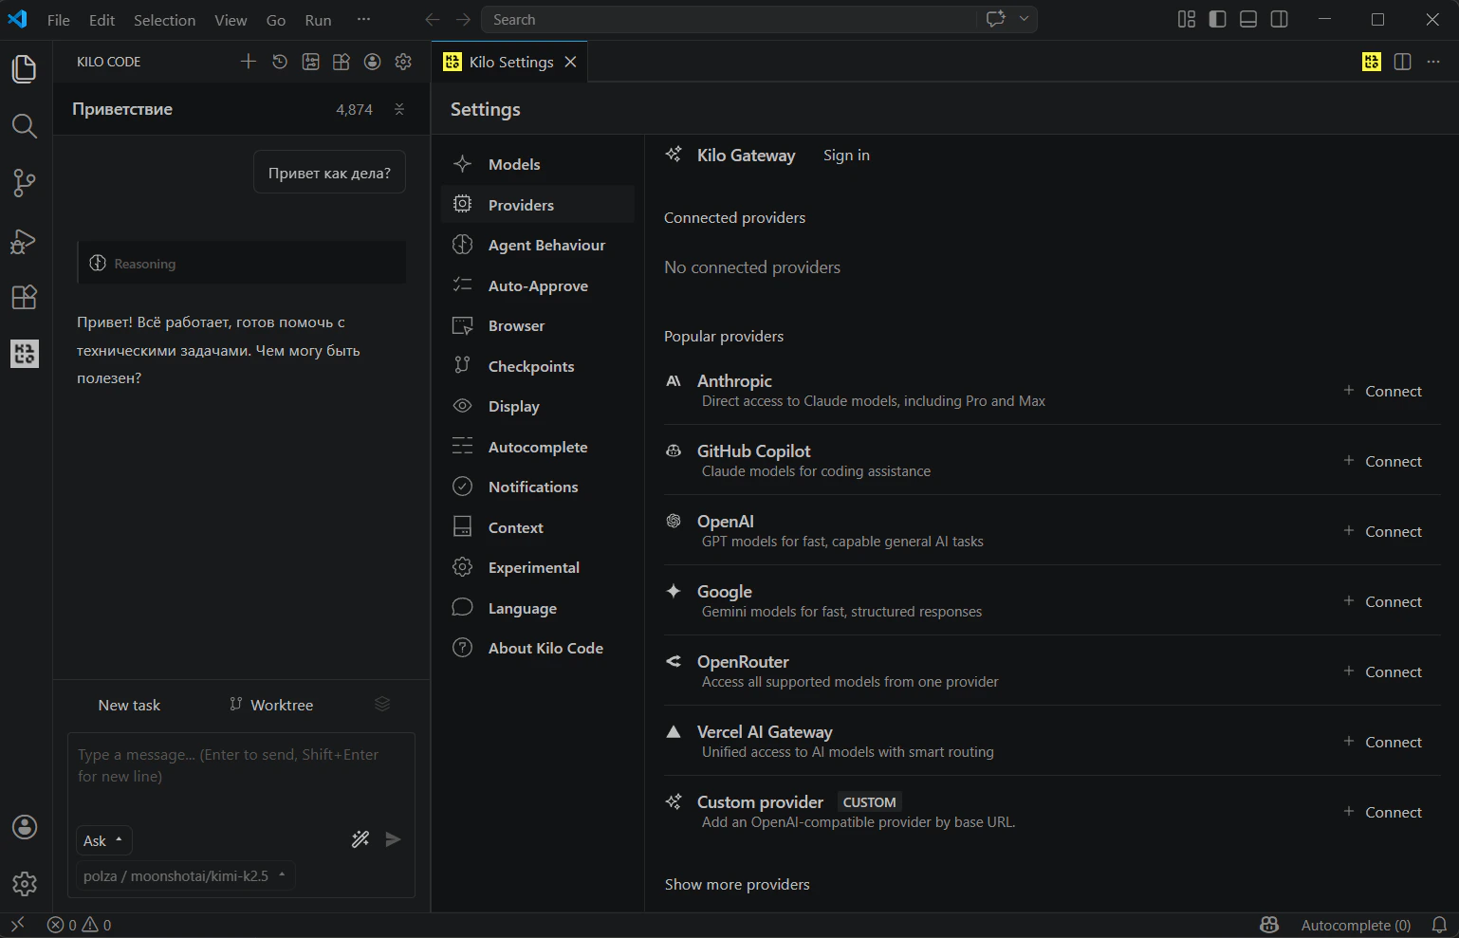
Task: Open Agent Behaviour settings section
Action: [538, 245]
